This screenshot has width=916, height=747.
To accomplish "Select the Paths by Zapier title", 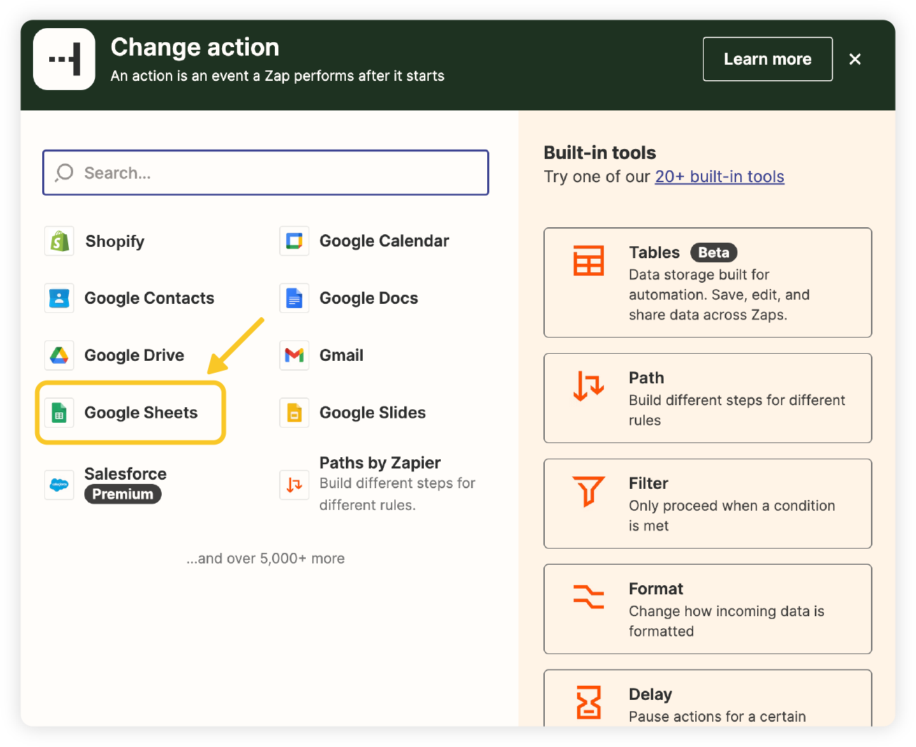I will coord(380,463).
